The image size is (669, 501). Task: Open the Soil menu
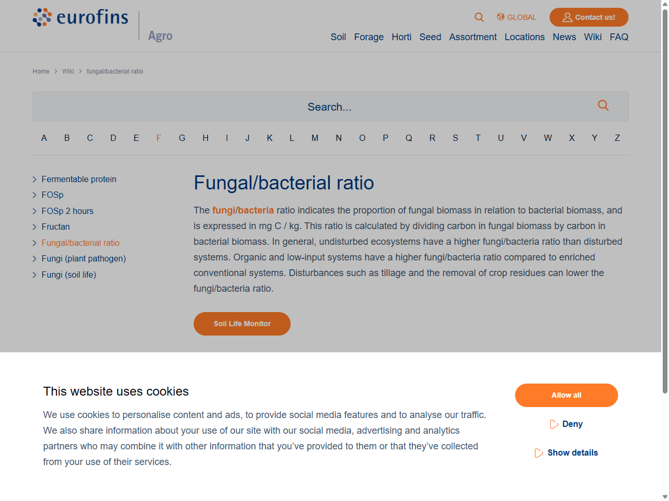[338, 37]
